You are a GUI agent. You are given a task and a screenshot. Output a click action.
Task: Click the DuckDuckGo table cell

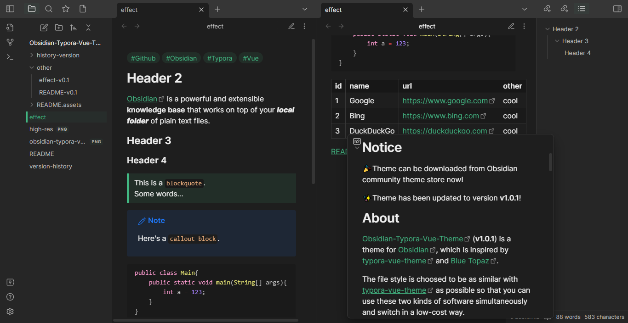pos(372,131)
